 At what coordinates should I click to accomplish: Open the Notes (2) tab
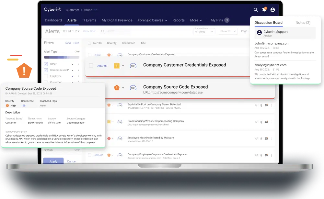[x=303, y=23]
